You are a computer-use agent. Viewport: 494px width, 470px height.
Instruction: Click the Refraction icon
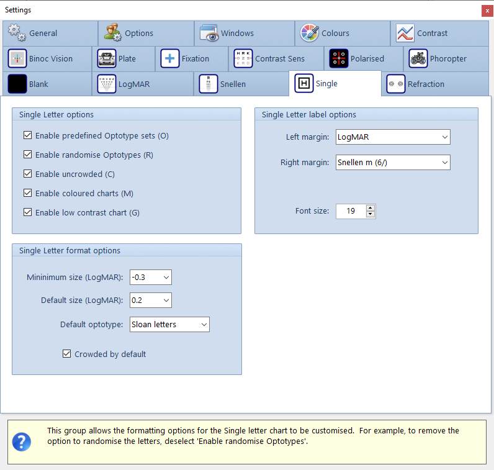(395, 84)
